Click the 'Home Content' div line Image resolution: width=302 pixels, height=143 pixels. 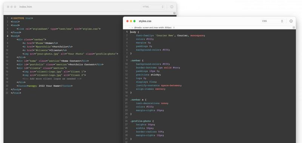tap(52, 61)
